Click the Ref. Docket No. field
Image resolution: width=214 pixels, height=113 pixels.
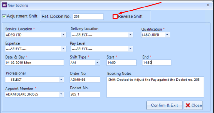coord(88,17)
